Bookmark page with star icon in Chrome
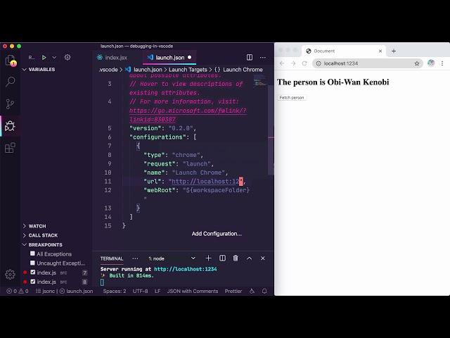The image size is (450, 338). pyautogui.click(x=417, y=63)
